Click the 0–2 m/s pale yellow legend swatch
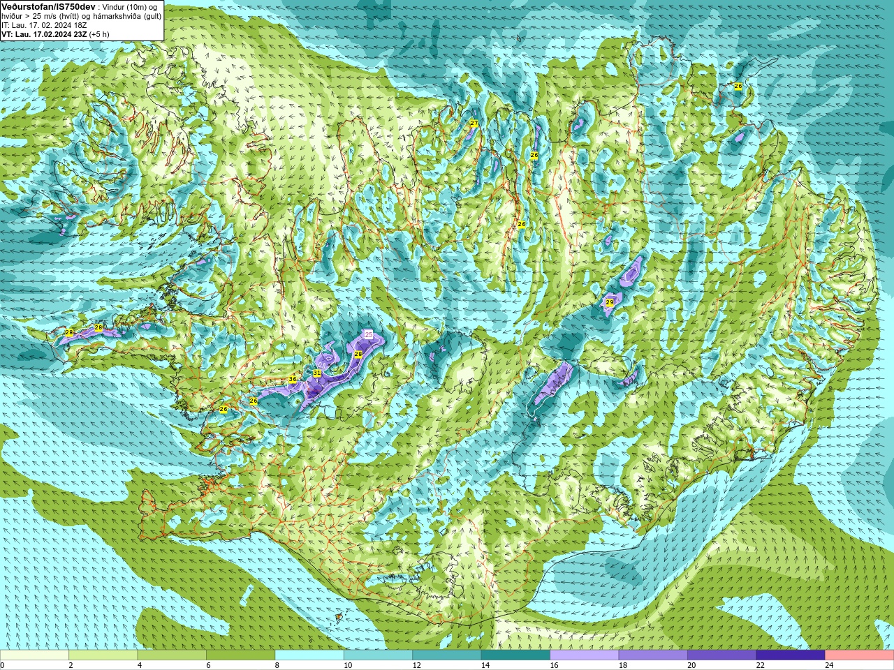Viewport: 894px width, 670px height. tap(34, 655)
